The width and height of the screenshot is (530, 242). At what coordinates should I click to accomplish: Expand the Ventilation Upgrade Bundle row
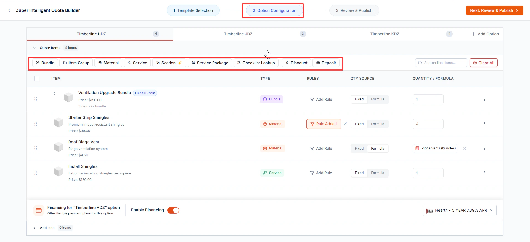tap(55, 93)
